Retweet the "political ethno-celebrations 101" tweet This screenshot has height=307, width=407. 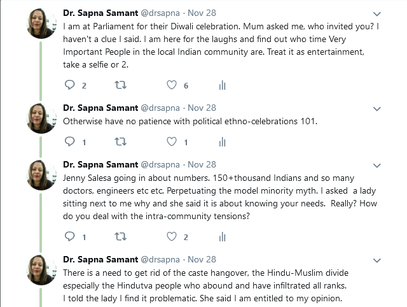tap(119, 142)
